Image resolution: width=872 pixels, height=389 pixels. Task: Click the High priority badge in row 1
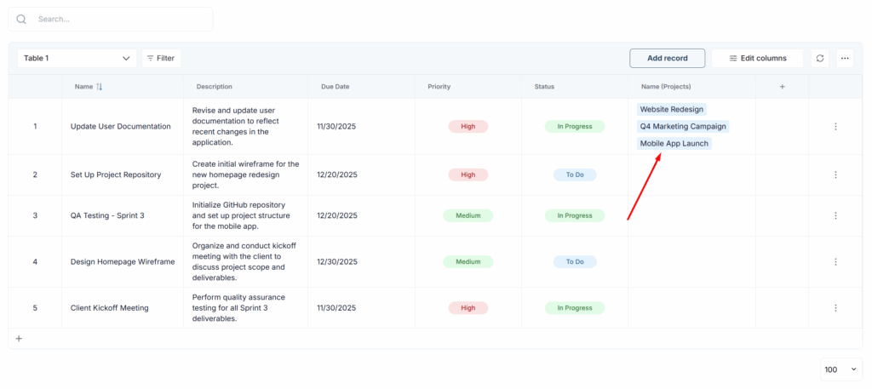pyautogui.click(x=468, y=127)
